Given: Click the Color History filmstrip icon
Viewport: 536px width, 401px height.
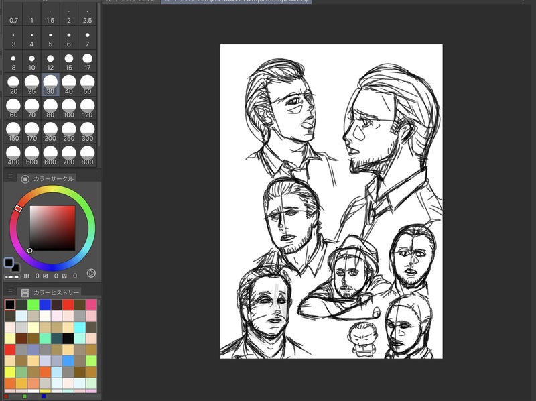Looking at the screenshot, I should 25,292.
